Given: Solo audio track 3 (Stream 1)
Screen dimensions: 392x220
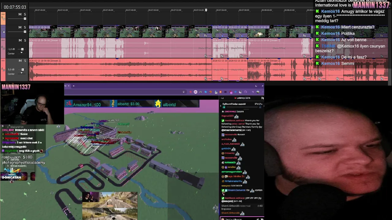Looking at the screenshot, I should click(x=25, y=40).
